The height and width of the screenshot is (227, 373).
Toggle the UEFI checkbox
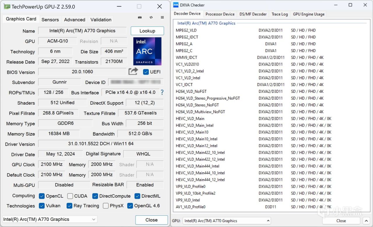(x=146, y=72)
